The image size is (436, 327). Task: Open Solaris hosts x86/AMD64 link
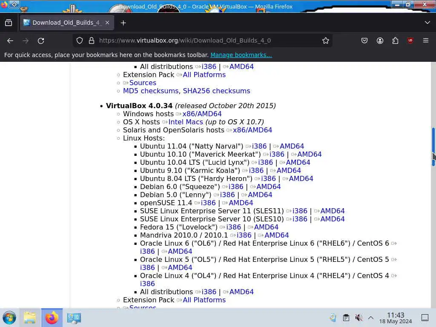252,130
